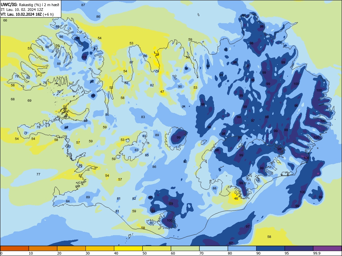The width and height of the screenshot is (342, 256).
Task: Click the humidity value '47' on the map
Action: tap(162, 91)
